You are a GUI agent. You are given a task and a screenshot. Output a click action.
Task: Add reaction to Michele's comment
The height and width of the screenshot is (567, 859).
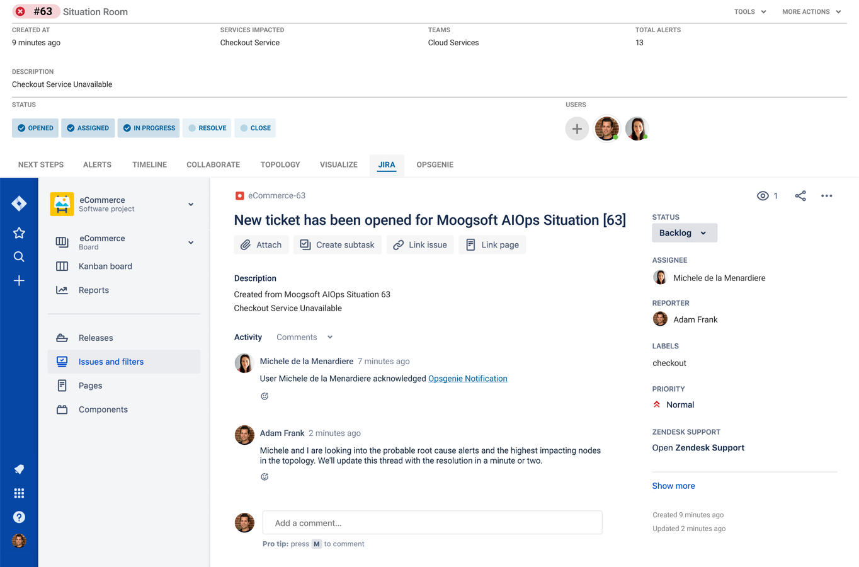click(x=265, y=396)
